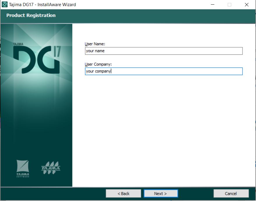Click the "User Name:" label
256x201 pixels.
(x=95, y=44)
